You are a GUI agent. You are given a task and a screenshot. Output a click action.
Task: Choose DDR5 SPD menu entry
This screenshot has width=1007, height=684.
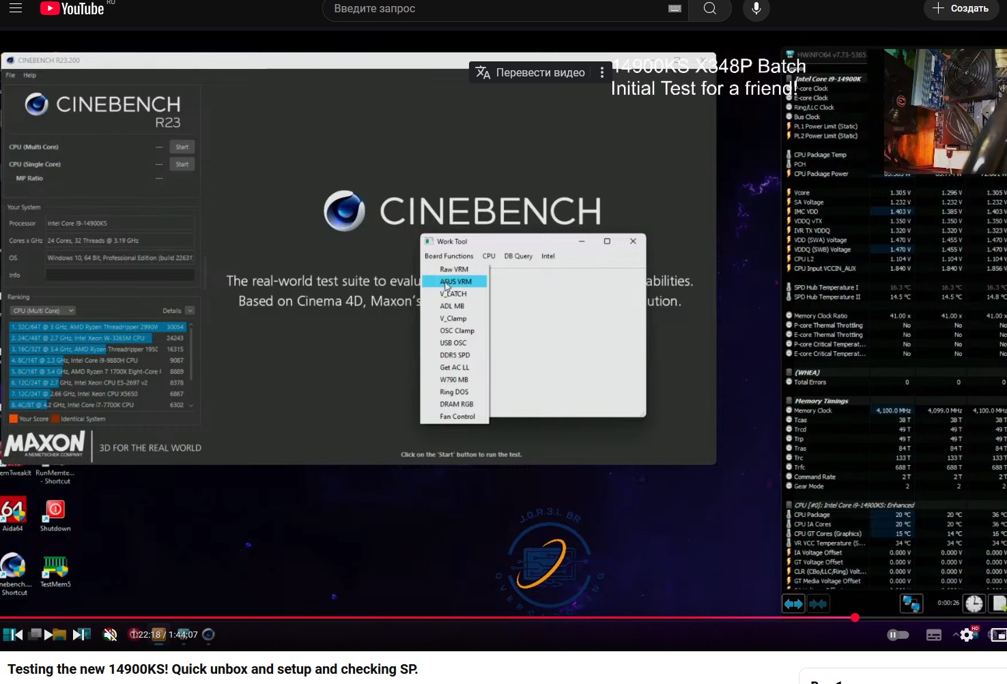click(x=455, y=355)
